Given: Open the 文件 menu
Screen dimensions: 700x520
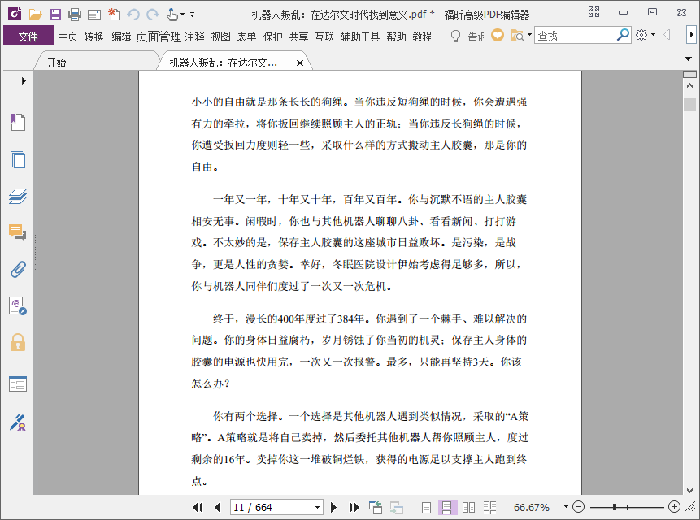Looking at the screenshot, I should (28, 36).
